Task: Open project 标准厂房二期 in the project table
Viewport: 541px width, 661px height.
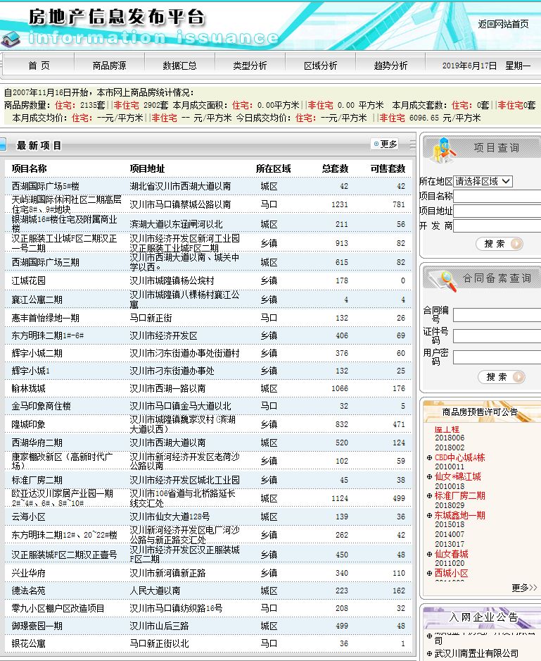Action: click(37, 480)
